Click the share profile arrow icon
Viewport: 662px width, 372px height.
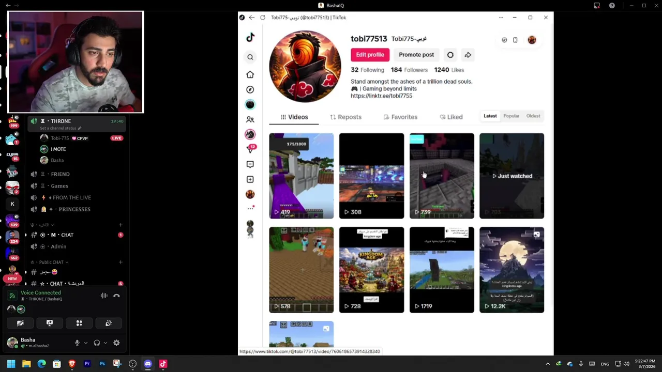tap(468, 55)
